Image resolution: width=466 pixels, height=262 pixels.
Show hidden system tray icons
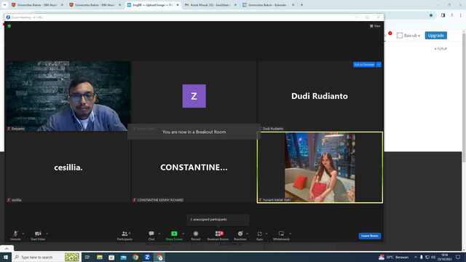[x=416, y=257]
